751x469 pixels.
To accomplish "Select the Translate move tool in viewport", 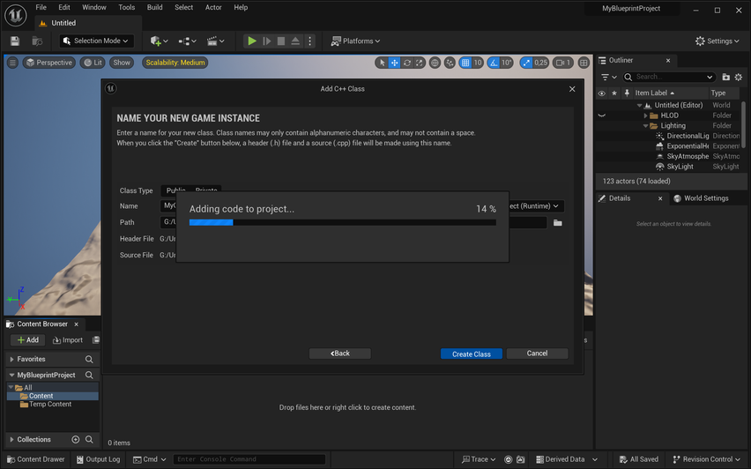I will 394,63.
